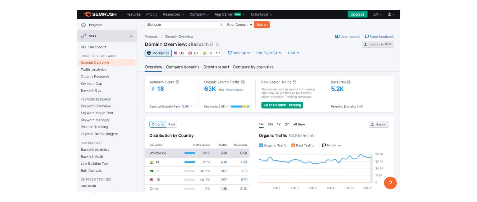Click Paid Search Traffic info icon
This screenshot has height=202, width=477.
pyautogui.click(x=294, y=82)
